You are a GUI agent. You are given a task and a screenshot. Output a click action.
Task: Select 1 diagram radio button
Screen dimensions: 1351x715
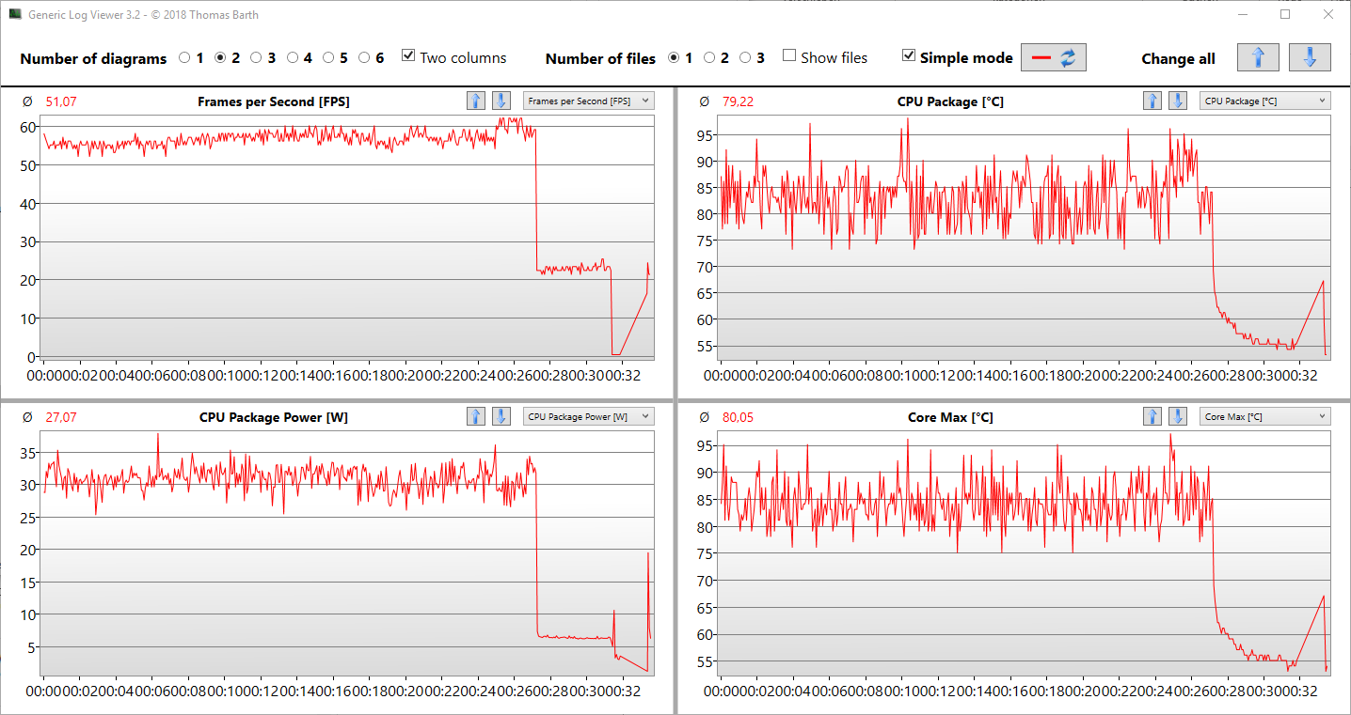(x=184, y=58)
